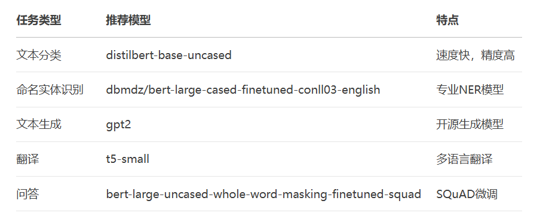Select the 问答 task cell
The height and width of the screenshot is (216, 543).
pyautogui.click(x=27, y=194)
